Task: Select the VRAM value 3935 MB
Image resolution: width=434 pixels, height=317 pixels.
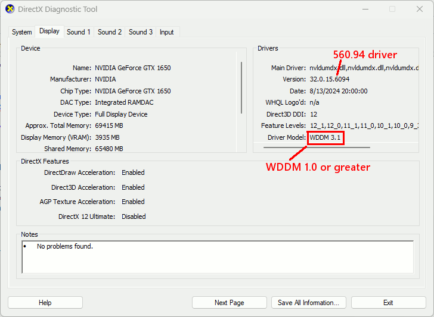Action: pos(107,137)
